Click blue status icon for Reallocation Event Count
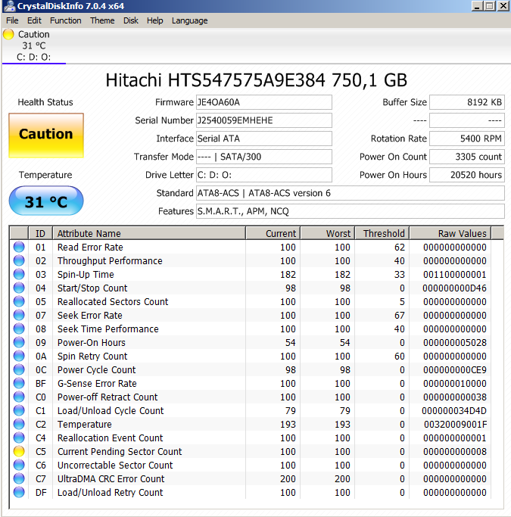This screenshot has height=517, width=511. [19, 438]
